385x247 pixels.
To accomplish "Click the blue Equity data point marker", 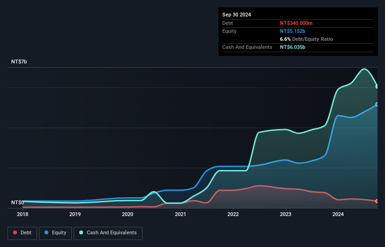I will [x=377, y=104].
